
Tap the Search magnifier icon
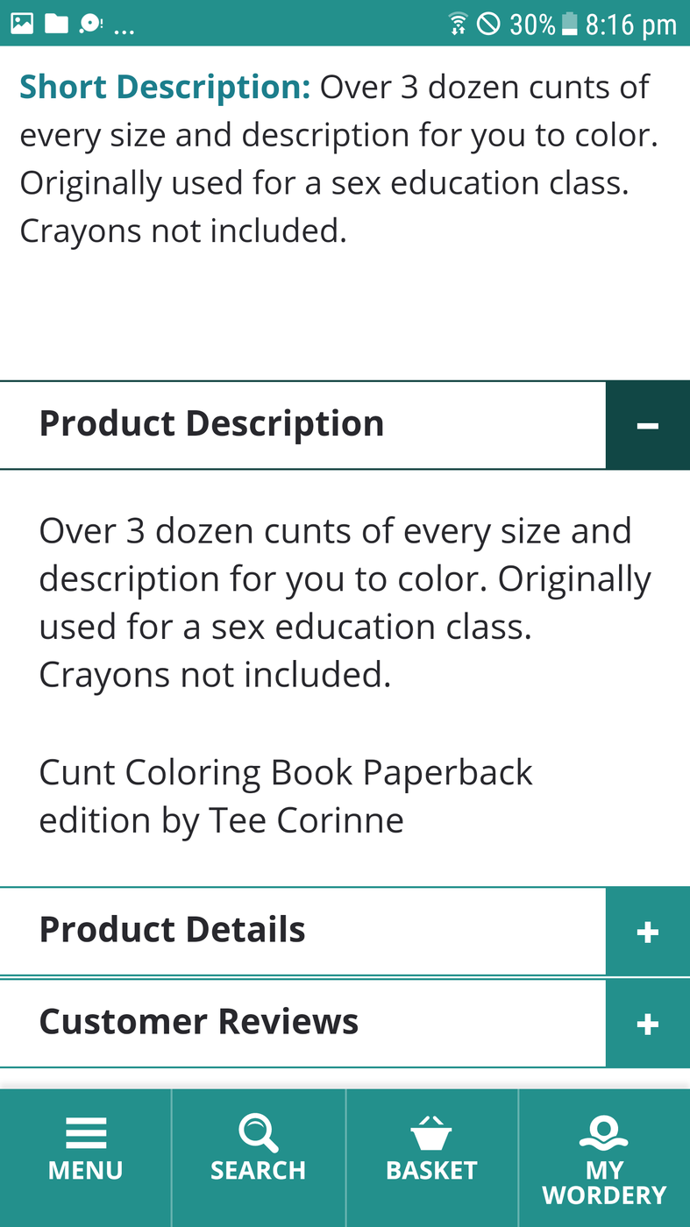[x=258, y=1132]
